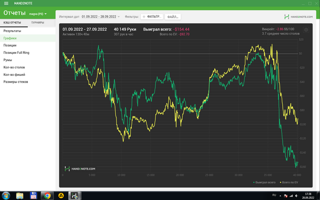Click the Hand2Note taskbar icon
This screenshot has height=200, width=320.
point(75,196)
